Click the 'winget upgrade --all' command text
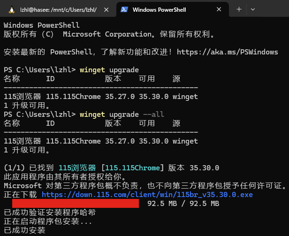Image resolution: width=289 pixels, height=236 pixels. pos(122,114)
